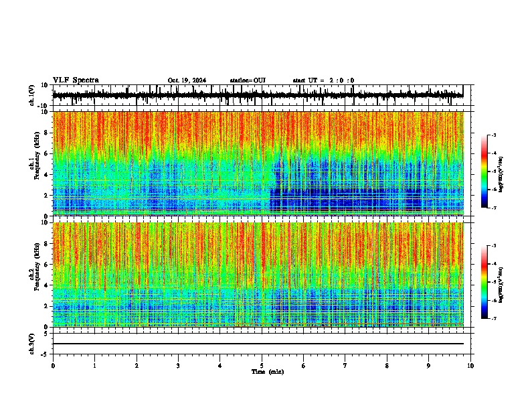The height and width of the screenshot is (410, 530).
Task: Click the time axis tick label "7"
Action: pos(345,366)
